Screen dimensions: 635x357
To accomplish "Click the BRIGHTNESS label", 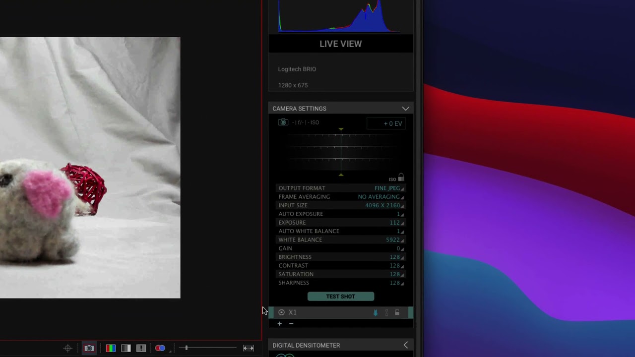I will [x=295, y=257].
